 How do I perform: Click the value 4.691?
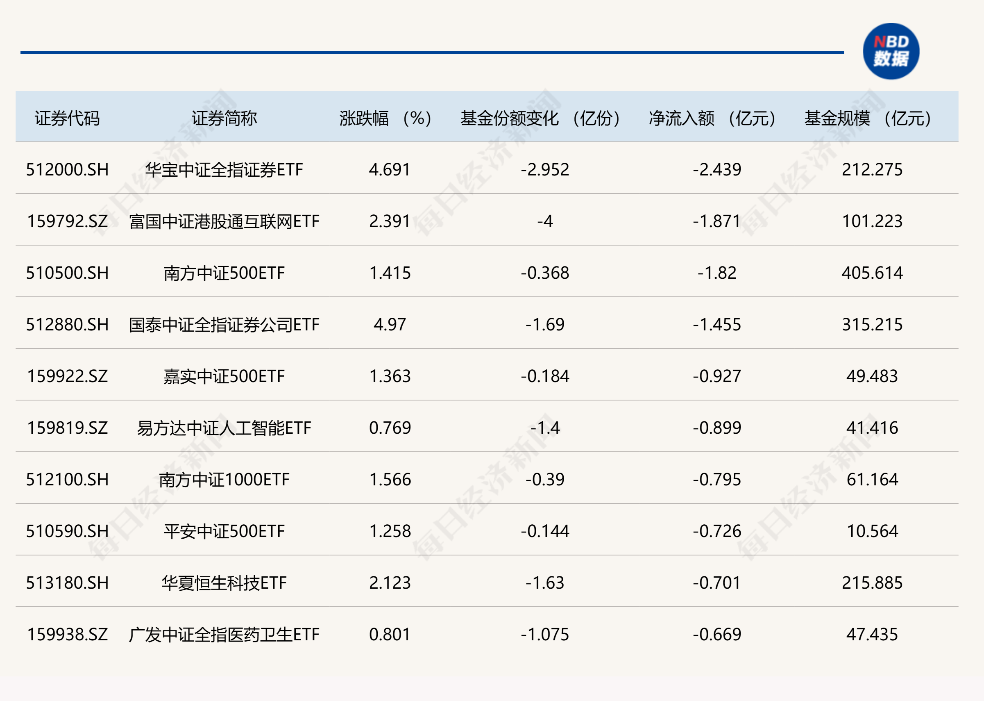coord(390,170)
